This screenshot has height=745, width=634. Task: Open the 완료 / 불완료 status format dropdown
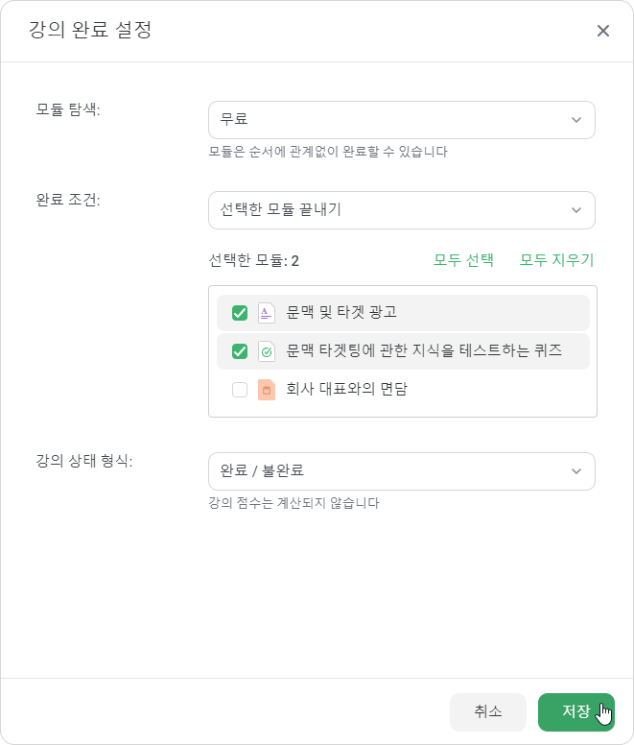402,471
